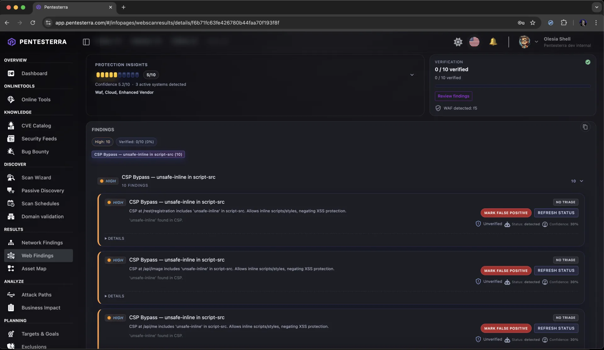
Task: Click the Asset Map icon
Action: [x=11, y=268]
